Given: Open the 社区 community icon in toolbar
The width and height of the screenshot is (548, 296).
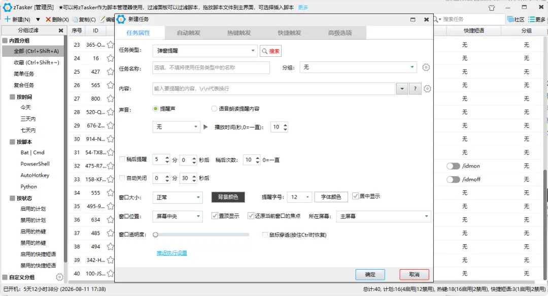Looking at the screenshot, I should [516, 19].
